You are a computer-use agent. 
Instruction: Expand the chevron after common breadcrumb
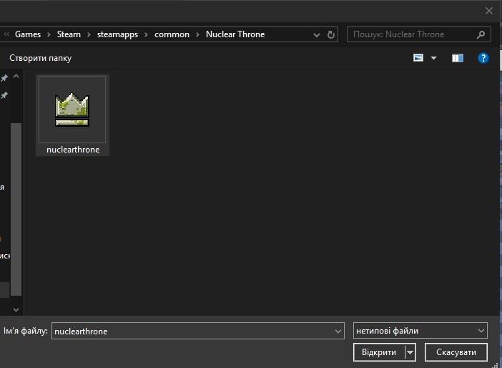click(x=197, y=34)
